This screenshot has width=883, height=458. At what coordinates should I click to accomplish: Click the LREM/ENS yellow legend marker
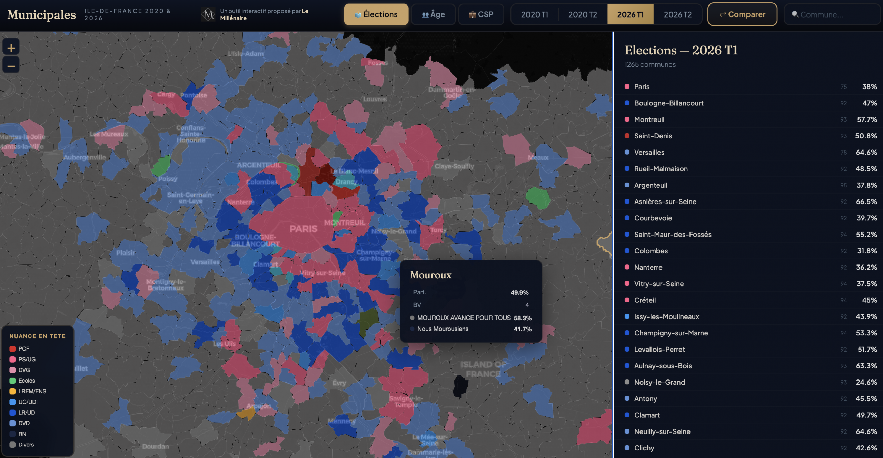13,391
